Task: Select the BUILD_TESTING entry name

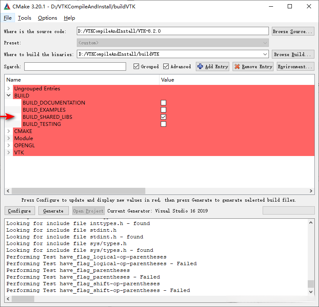Action: pos(42,124)
